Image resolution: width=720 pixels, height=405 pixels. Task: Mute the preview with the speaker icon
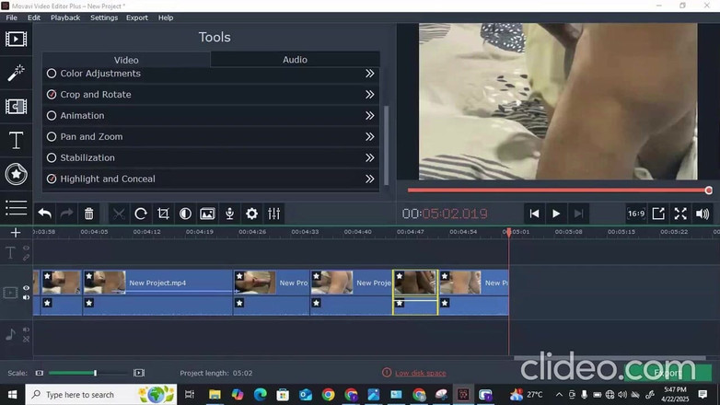tap(703, 214)
